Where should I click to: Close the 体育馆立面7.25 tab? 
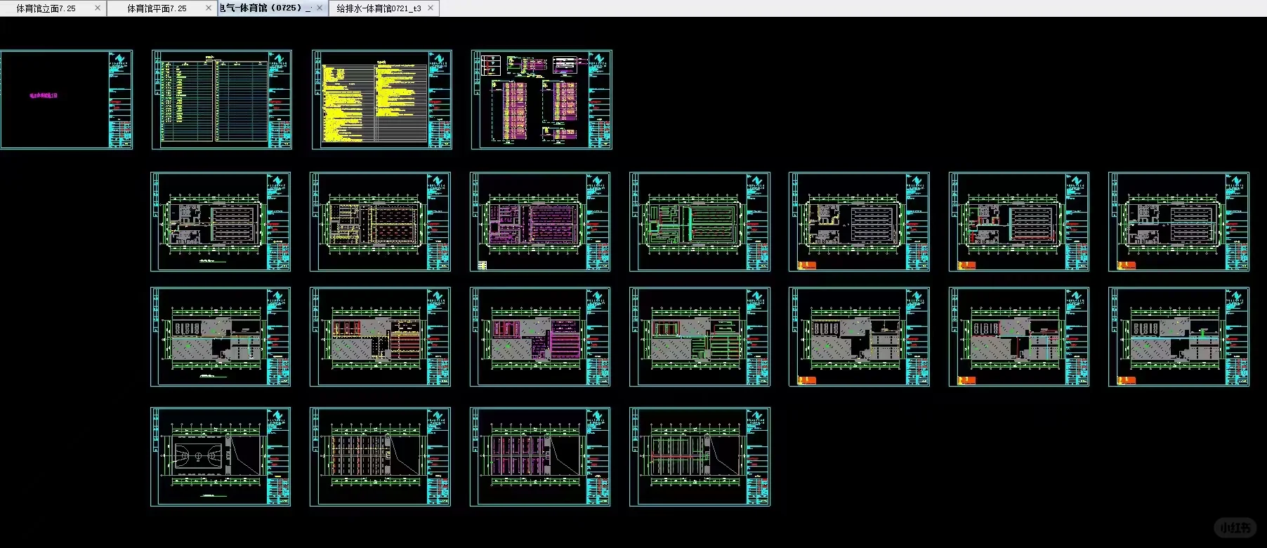click(x=98, y=8)
